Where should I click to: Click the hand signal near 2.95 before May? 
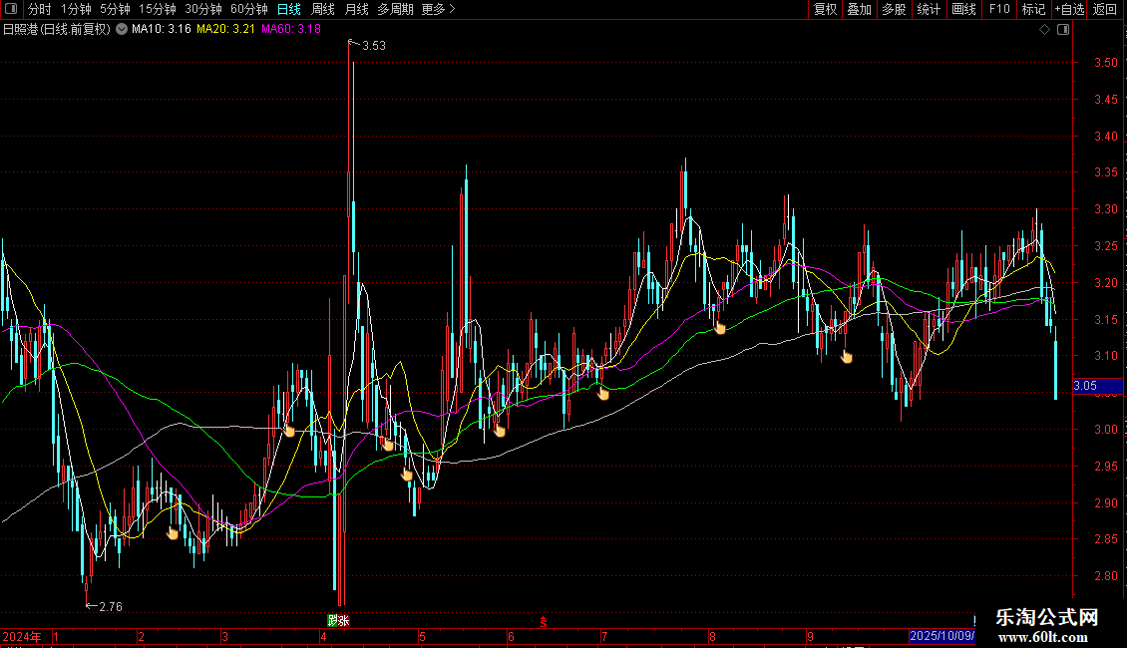[407, 475]
